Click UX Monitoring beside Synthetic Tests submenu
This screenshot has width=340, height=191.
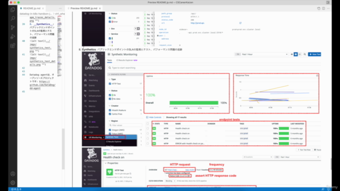click(95, 137)
